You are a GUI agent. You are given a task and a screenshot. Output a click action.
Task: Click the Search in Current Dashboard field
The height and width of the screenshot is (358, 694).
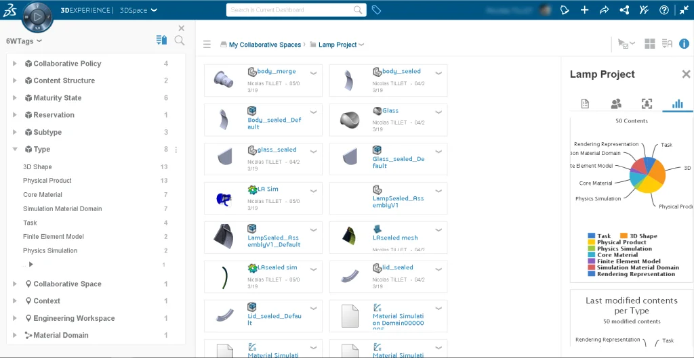(x=290, y=10)
